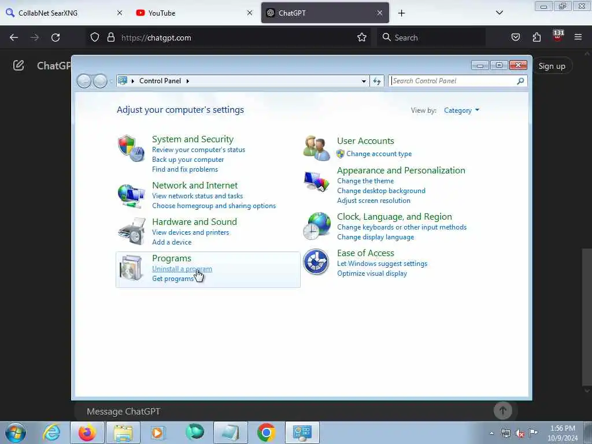Open Firefox list all tabs chevron

(499, 13)
